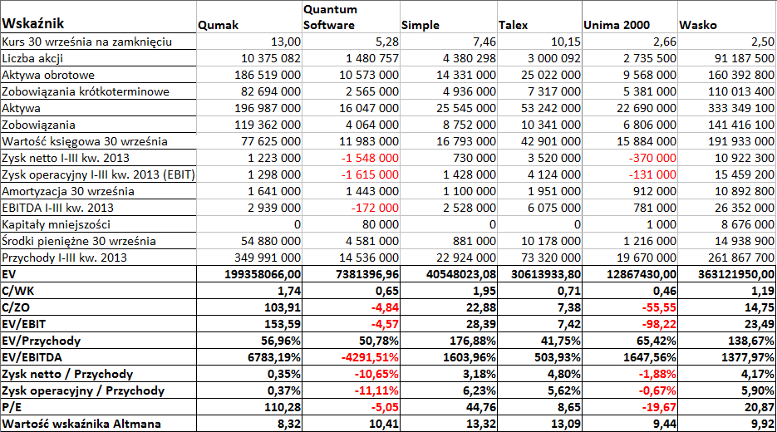Viewport: 777px width, 432px height.
Task: Select Wartość księgowa 30 września label
Action: [84, 142]
